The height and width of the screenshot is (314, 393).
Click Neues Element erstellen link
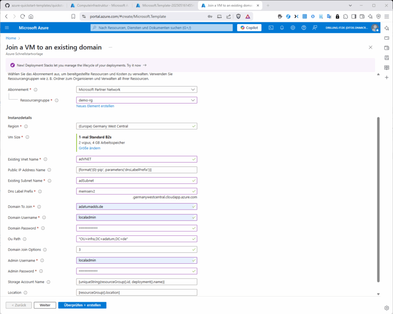[x=95, y=106]
